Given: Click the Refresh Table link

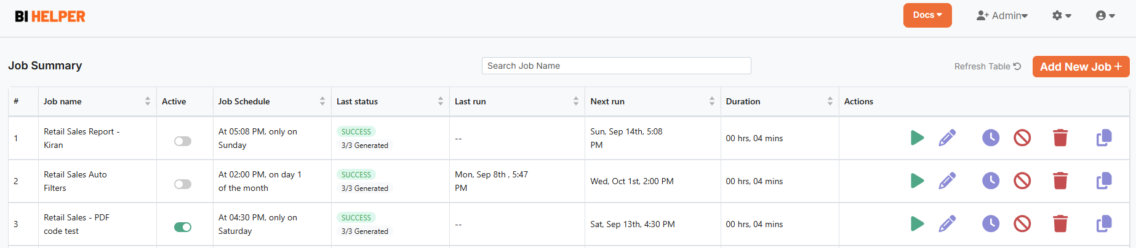Looking at the screenshot, I should point(987,66).
